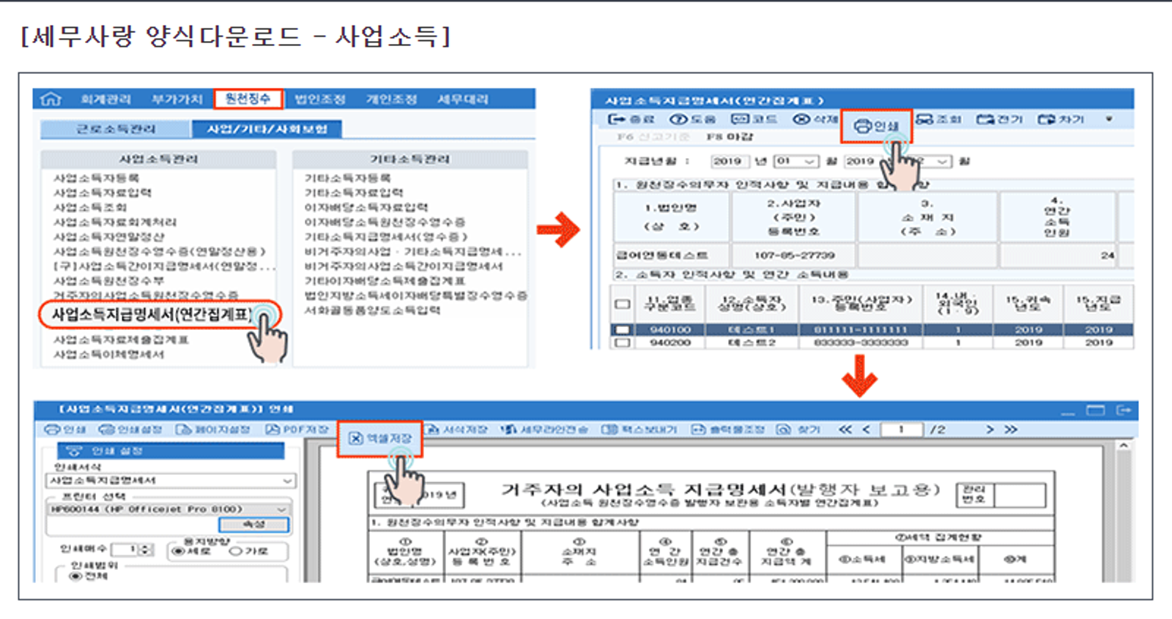Click 인쇄 icon in print preview toolbar

click(65, 429)
